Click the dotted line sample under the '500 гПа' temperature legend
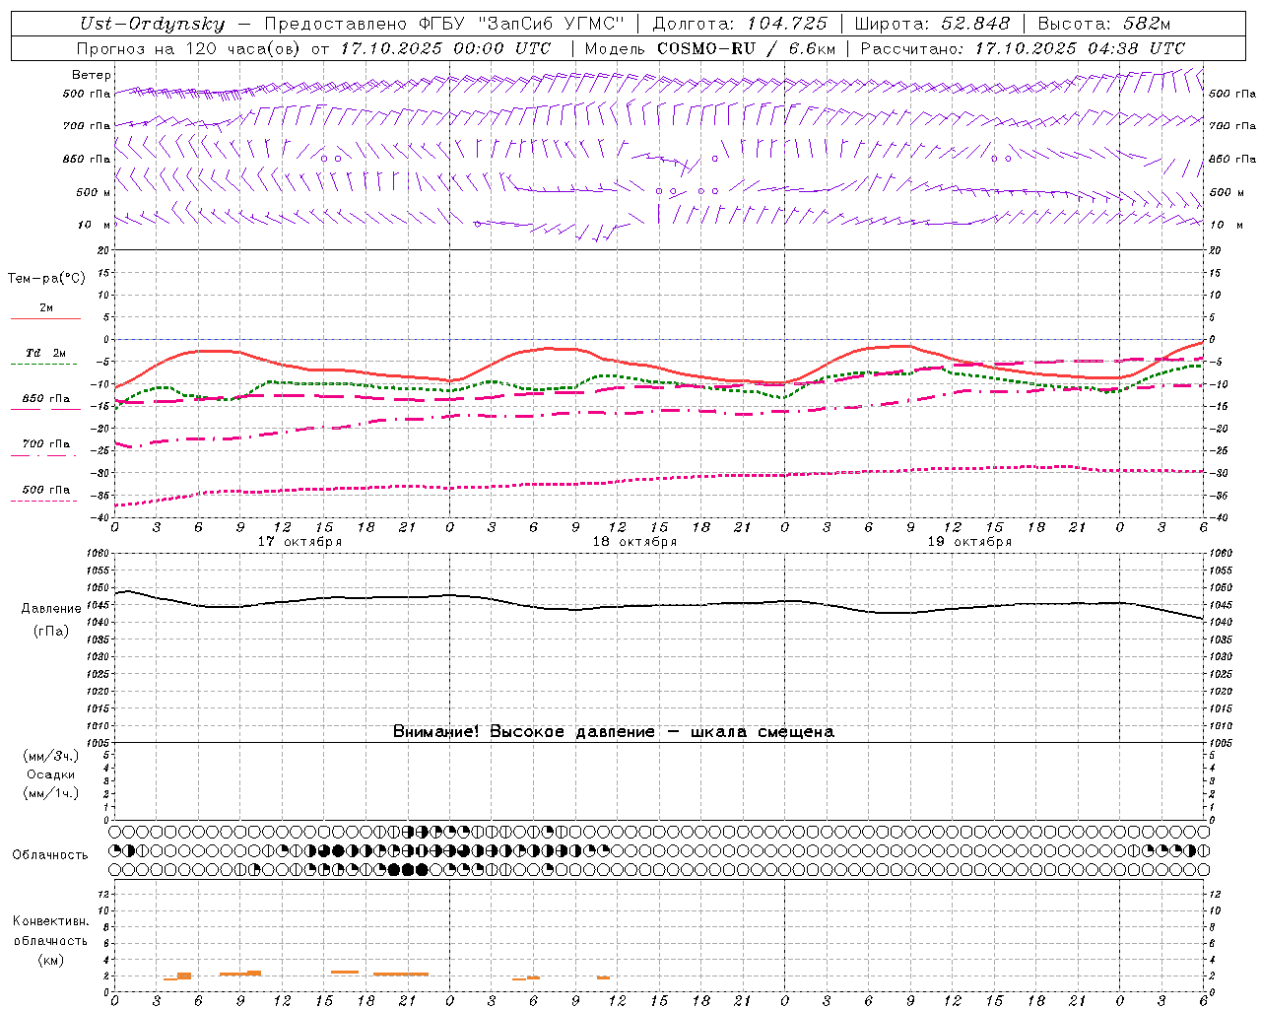This screenshot has height=1009, width=1261. tap(44, 501)
